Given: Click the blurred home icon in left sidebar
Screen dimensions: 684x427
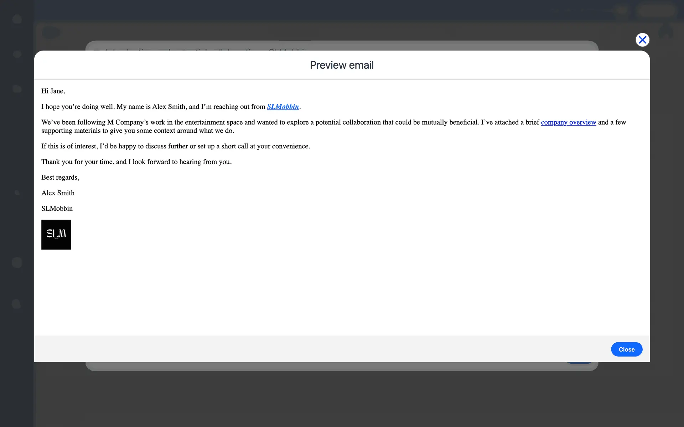Looking at the screenshot, I should (17, 19).
